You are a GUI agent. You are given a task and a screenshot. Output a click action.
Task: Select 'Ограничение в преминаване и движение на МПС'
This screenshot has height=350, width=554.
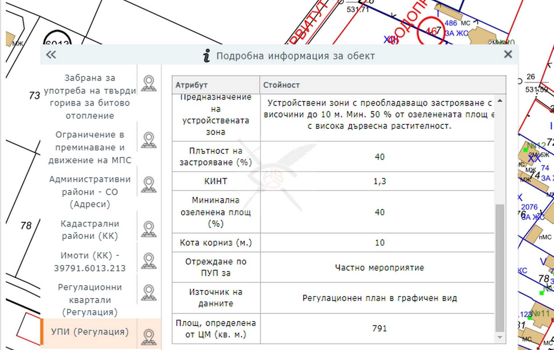[90, 147]
